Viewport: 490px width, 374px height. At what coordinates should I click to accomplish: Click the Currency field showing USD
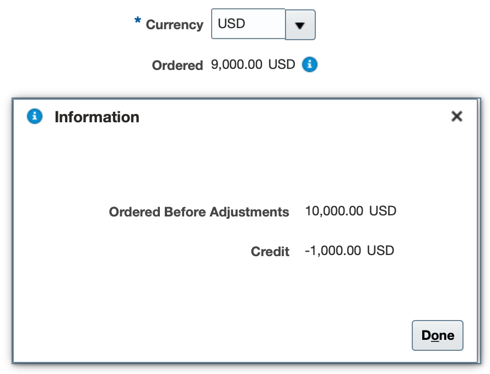coord(248,25)
